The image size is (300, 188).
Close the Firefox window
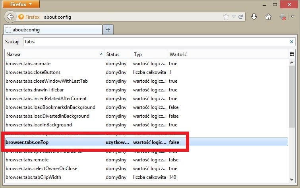(x=289, y=4)
